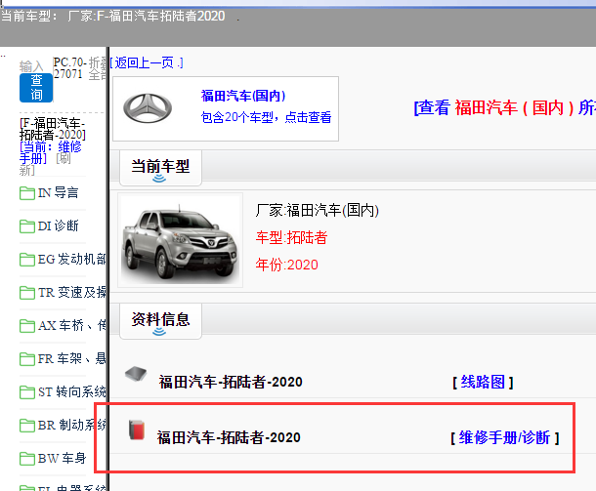Click the Foton brand logo image
The image size is (596, 491).
point(148,108)
